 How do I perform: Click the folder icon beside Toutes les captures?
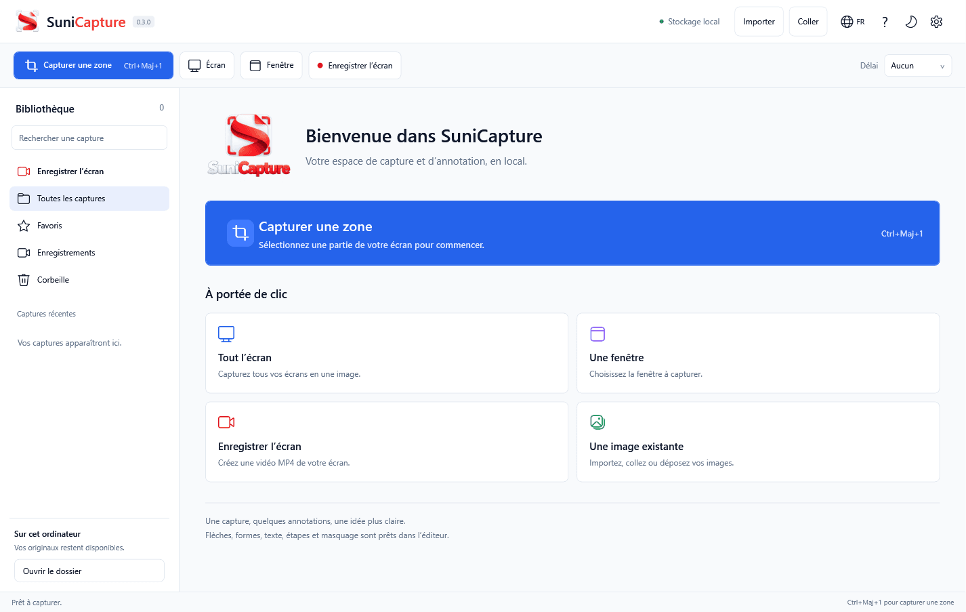tap(24, 199)
